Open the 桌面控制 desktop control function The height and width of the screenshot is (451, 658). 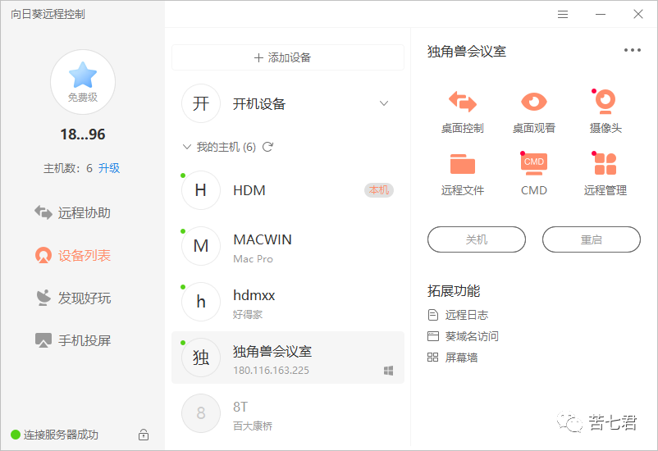[463, 112]
